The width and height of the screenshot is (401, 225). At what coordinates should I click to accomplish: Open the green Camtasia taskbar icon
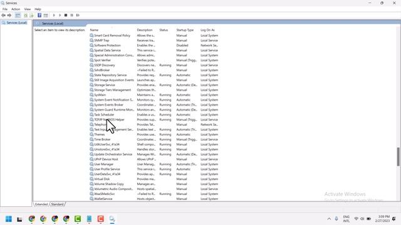[x=78, y=219]
